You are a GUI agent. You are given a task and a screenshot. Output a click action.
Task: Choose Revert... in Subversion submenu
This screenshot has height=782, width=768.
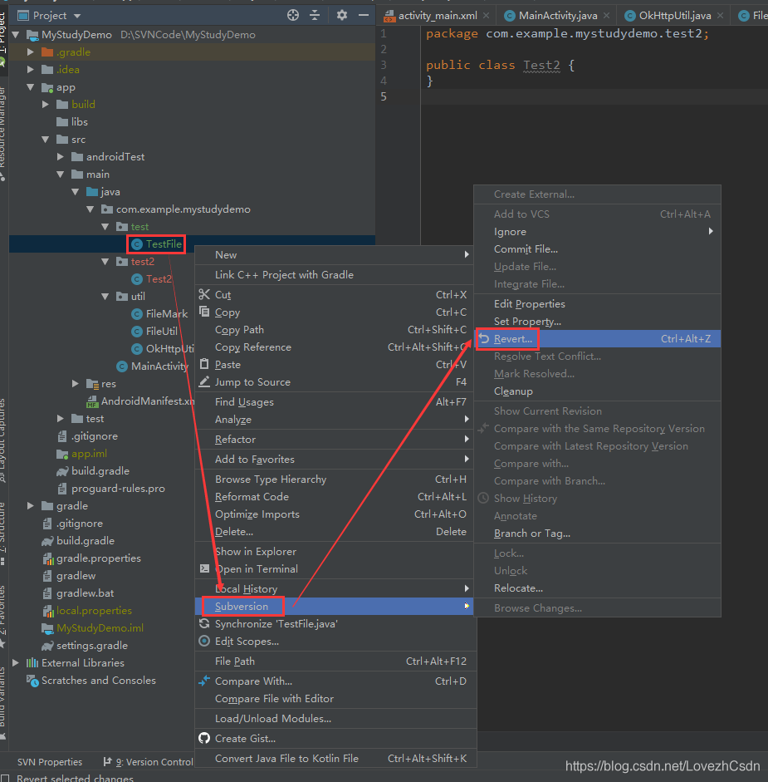(x=512, y=339)
